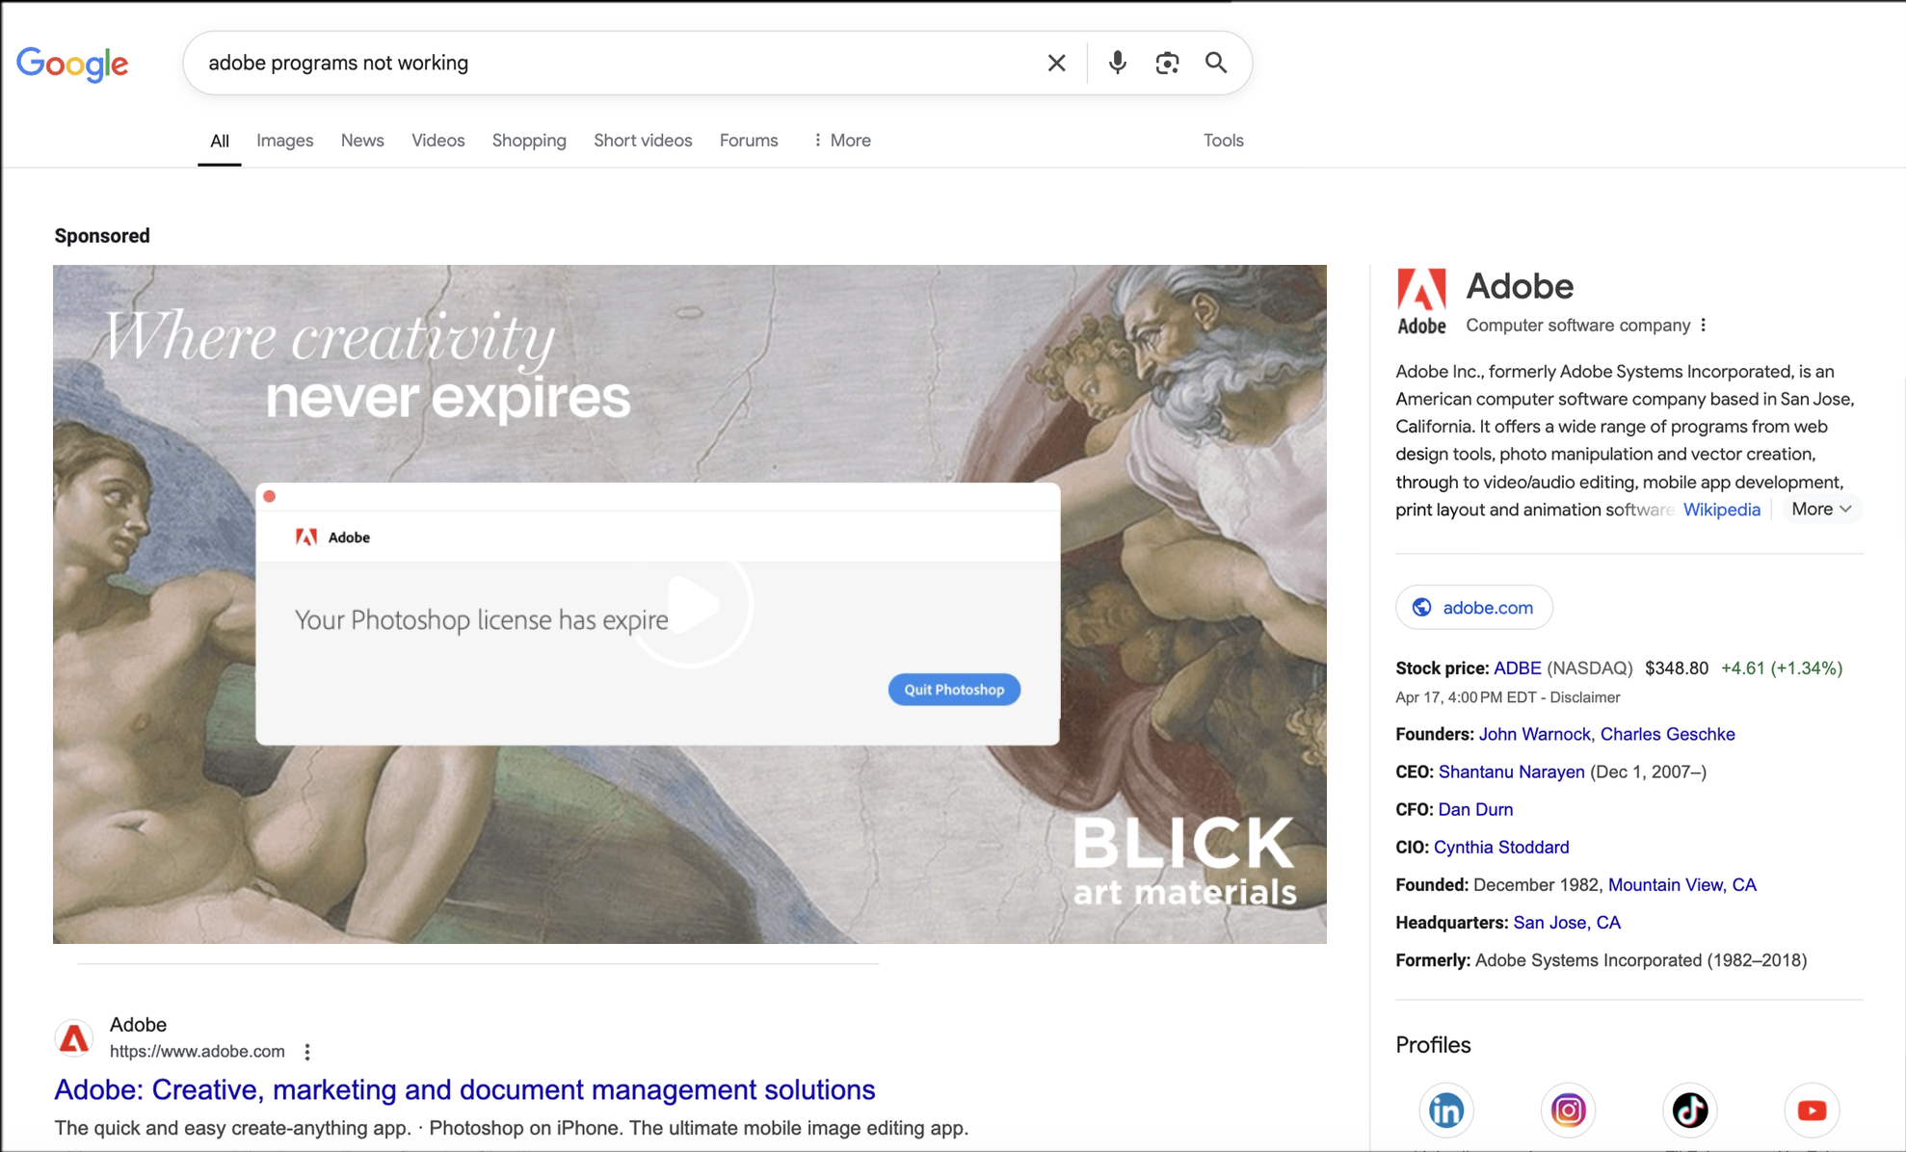Open Cynthia Stoddard CIO link
Image resolution: width=1906 pixels, height=1152 pixels.
[x=1501, y=847]
